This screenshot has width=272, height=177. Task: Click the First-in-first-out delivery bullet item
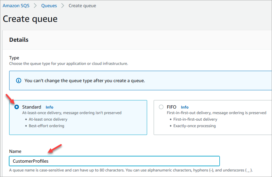coord(195,119)
